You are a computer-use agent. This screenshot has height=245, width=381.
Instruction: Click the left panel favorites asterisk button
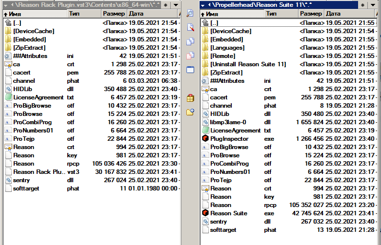pyautogui.click(x=166, y=5)
